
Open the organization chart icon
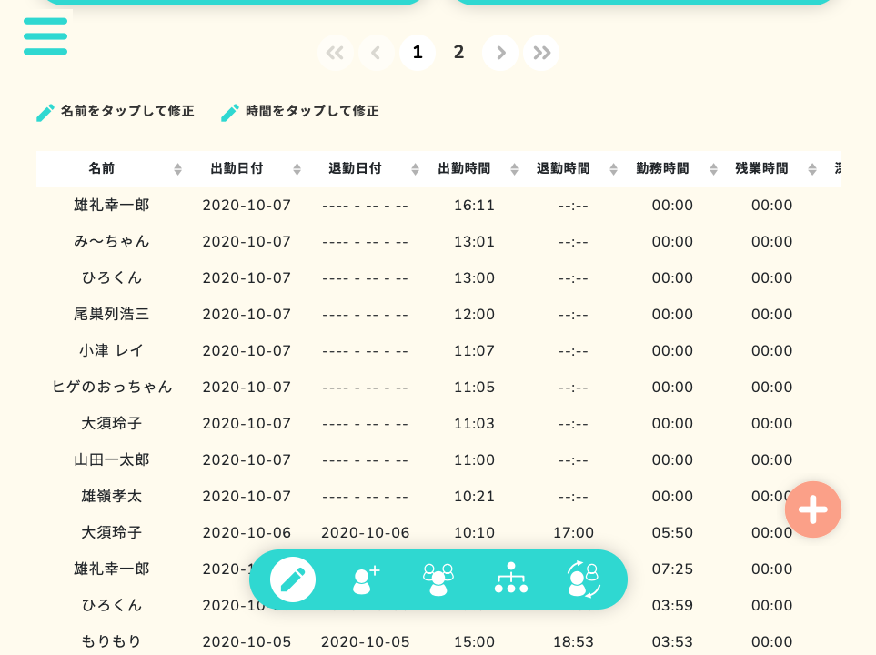point(511,579)
